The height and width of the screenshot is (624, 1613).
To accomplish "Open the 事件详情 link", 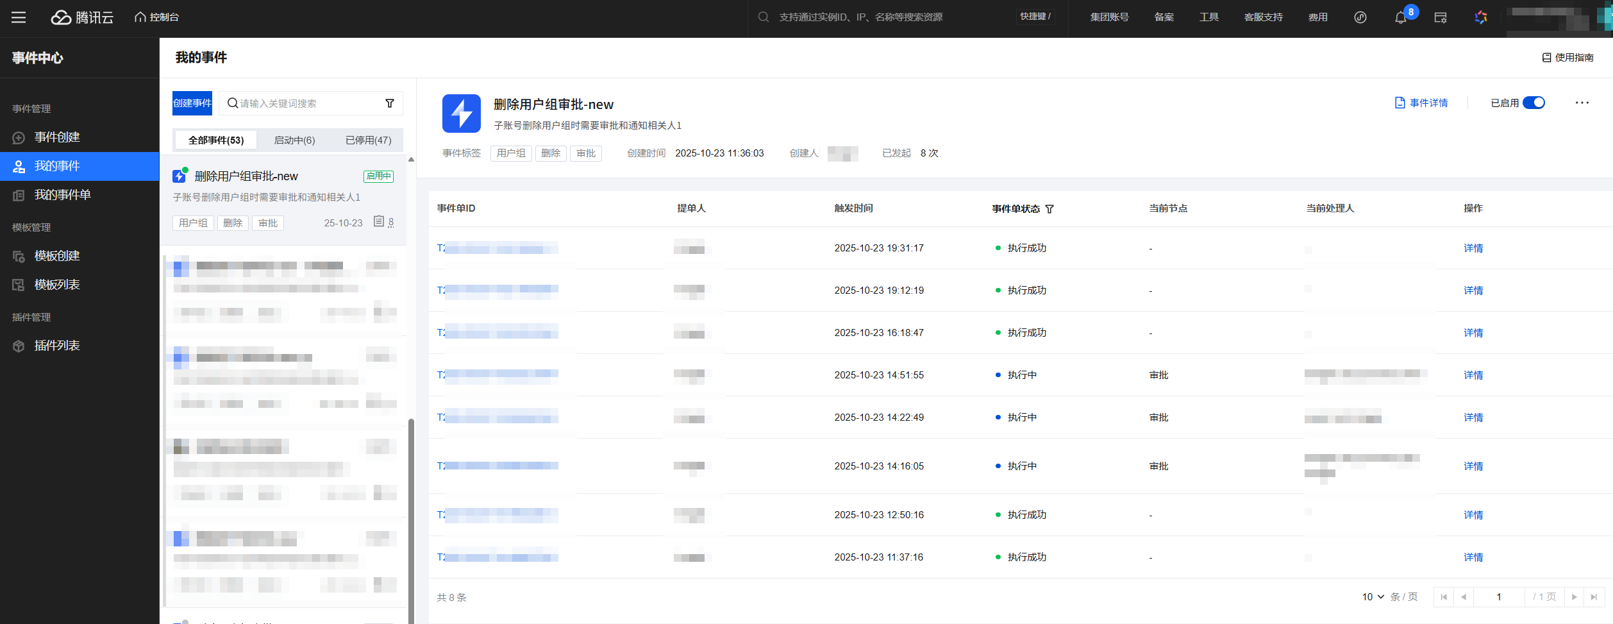I will [x=1421, y=103].
